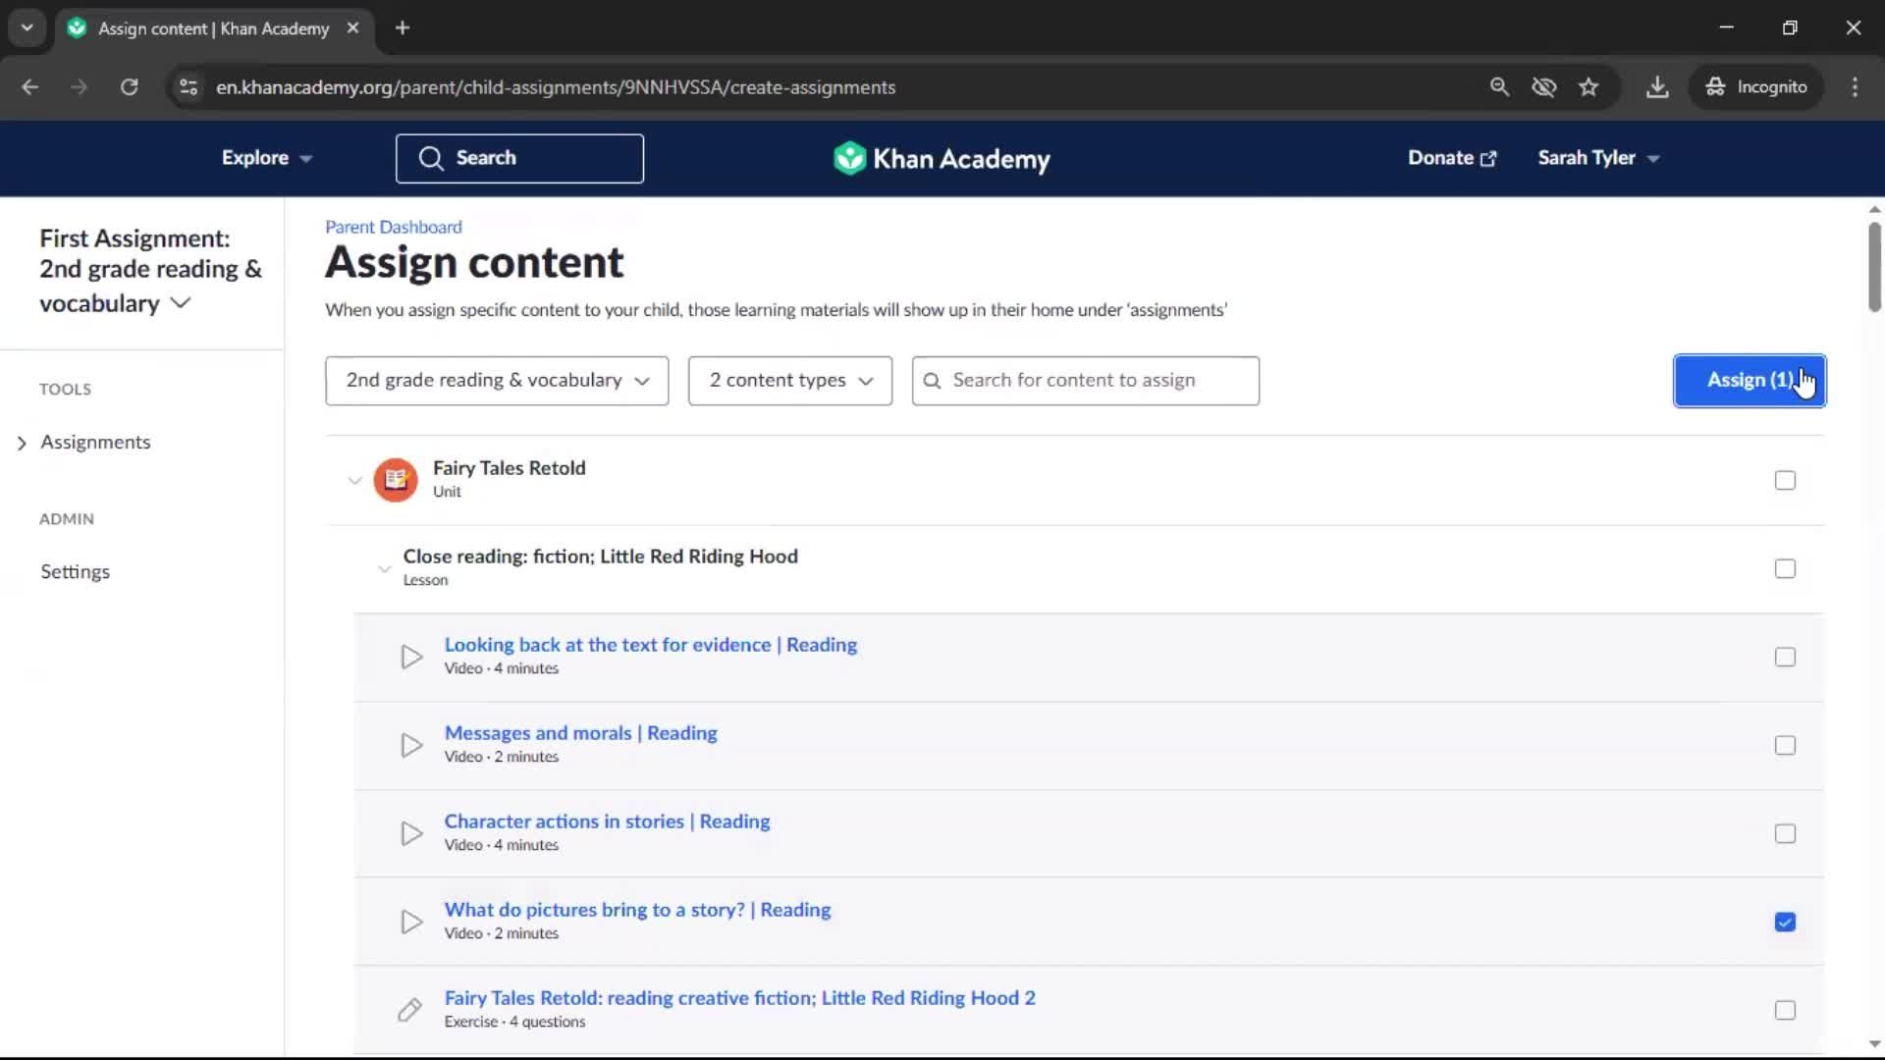The width and height of the screenshot is (1885, 1060).
Task: Open the 2 content types dropdown
Action: point(790,381)
